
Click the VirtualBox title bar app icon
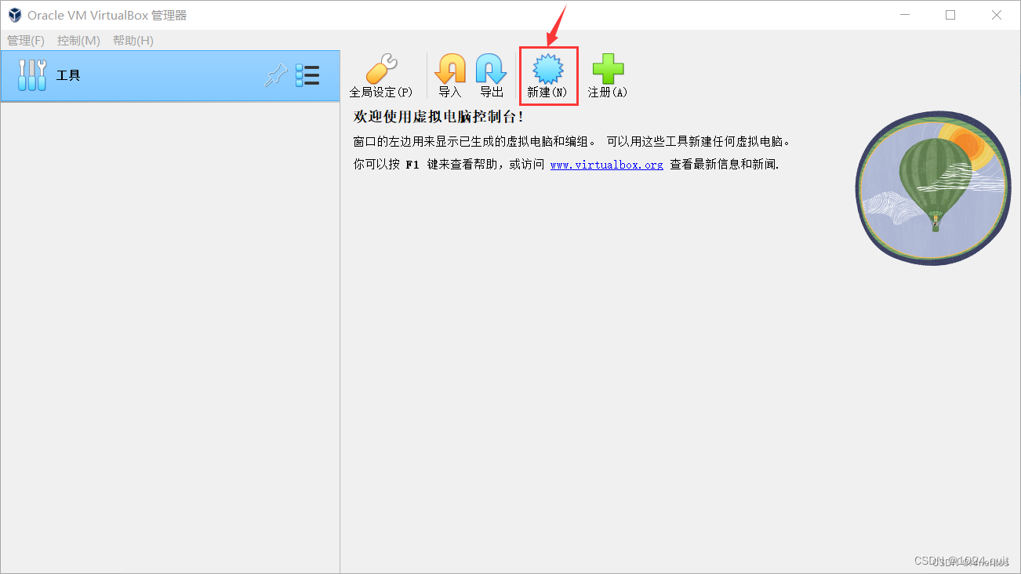[x=15, y=15]
